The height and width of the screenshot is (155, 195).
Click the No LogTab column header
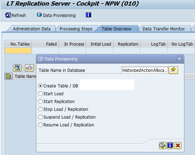pos(181,44)
